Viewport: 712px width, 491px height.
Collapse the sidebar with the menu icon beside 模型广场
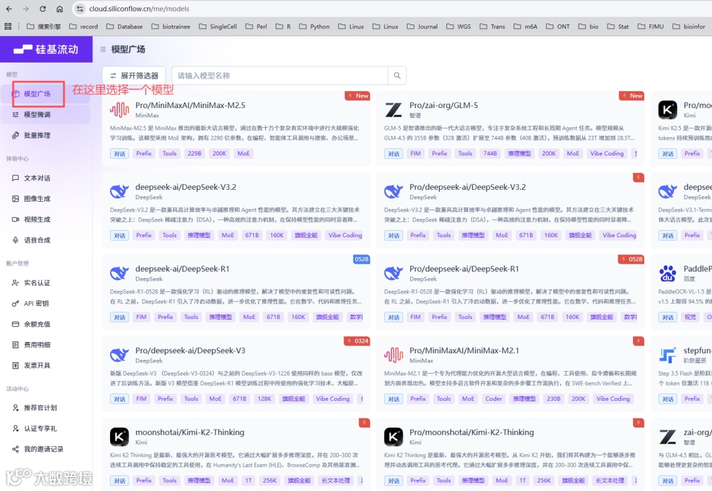pos(103,49)
